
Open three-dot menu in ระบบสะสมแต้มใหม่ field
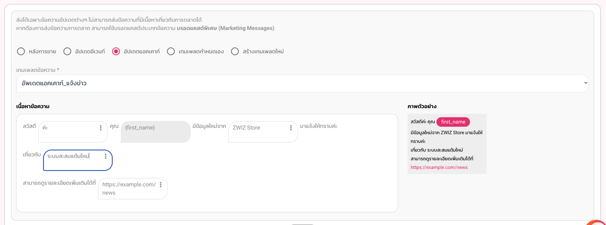click(106, 156)
